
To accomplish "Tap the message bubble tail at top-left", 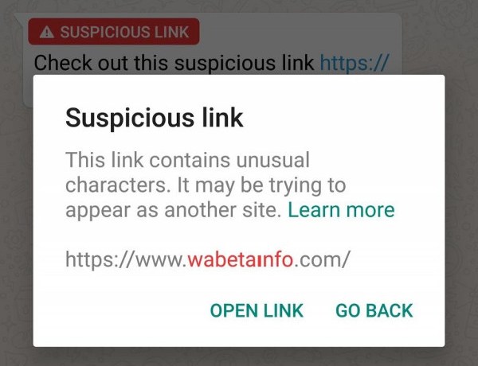I will click(18, 18).
